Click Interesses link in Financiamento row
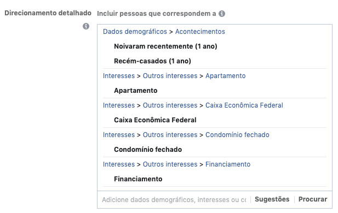 [x=119, y=164]
